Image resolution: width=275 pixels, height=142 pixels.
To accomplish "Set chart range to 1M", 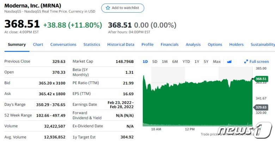I will 165,62.
